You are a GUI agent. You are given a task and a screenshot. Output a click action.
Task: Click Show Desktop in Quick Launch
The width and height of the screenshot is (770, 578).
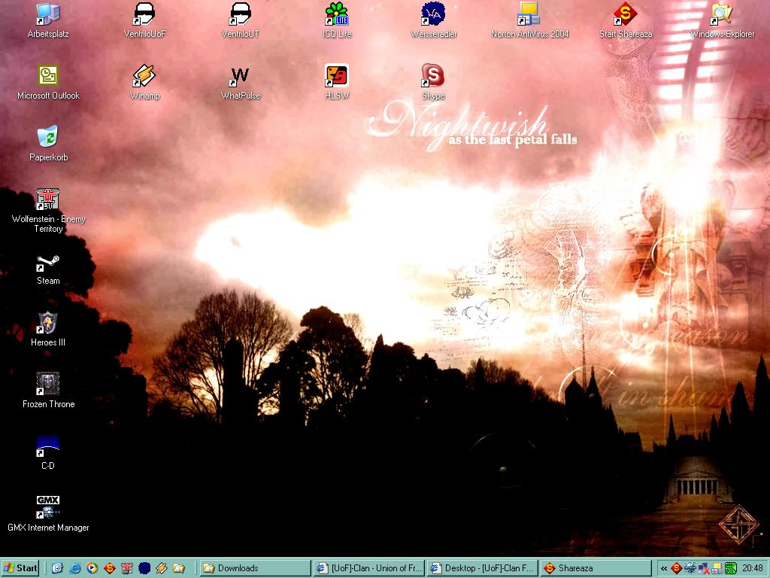[57, 568]
